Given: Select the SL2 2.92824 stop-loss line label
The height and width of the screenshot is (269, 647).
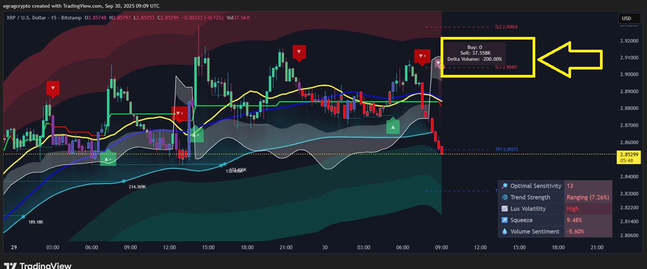Looking at the screenshot, I should coord(505,26).
